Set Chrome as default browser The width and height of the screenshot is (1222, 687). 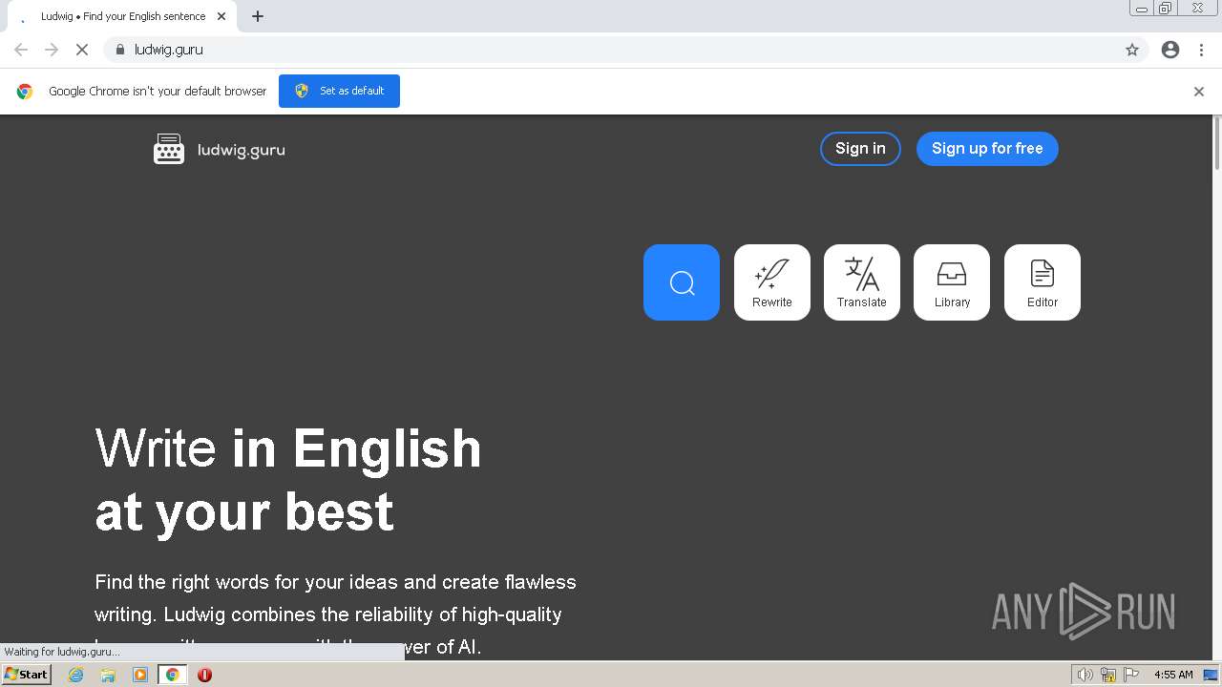339,91
